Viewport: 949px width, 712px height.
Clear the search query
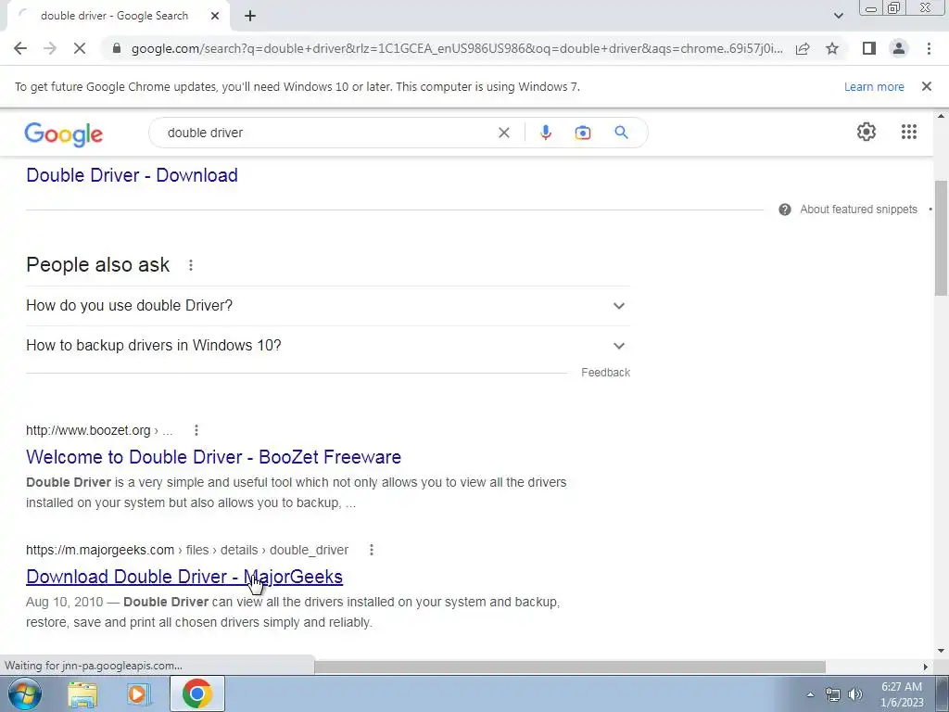[503, 133]
